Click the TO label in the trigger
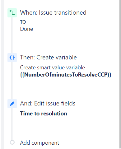 pyautogui.click(x=23, y=22)
